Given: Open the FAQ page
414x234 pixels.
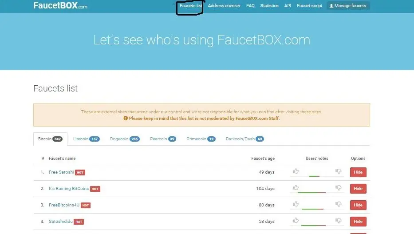Looking at the screenshot, I should coord(250,5).
